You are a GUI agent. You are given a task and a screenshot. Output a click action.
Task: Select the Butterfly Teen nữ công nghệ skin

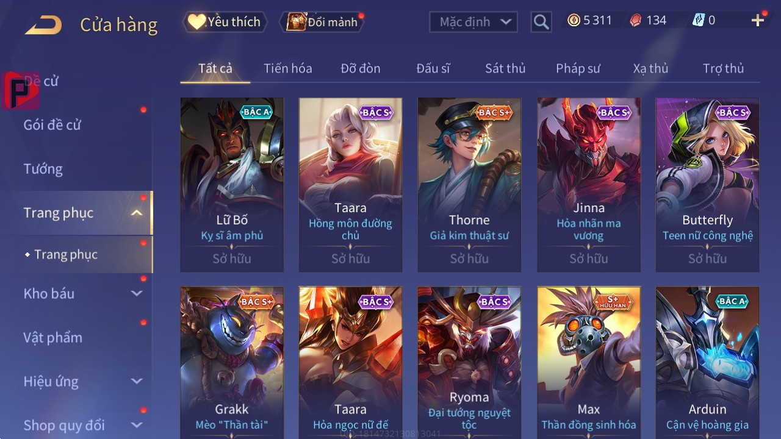pos(707,185)
